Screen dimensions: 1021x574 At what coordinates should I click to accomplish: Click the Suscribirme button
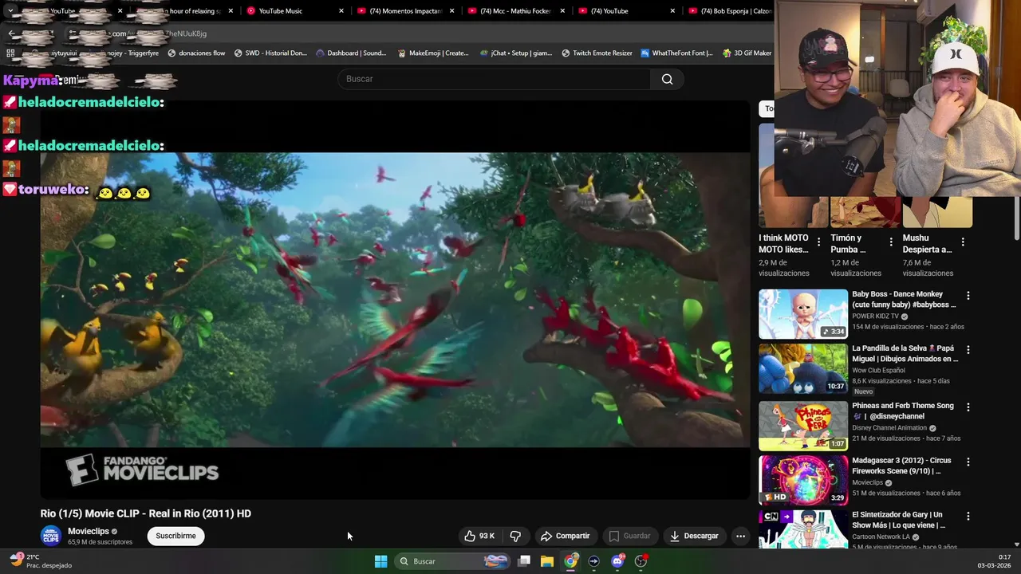[175, 536]
